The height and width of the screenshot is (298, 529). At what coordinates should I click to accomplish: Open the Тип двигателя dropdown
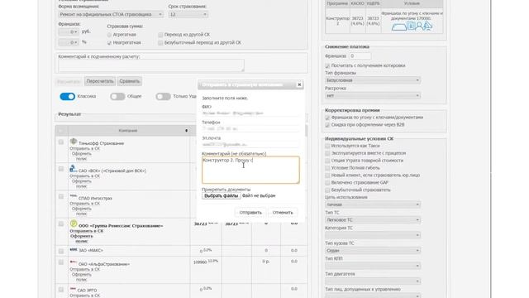pos(373,281)
